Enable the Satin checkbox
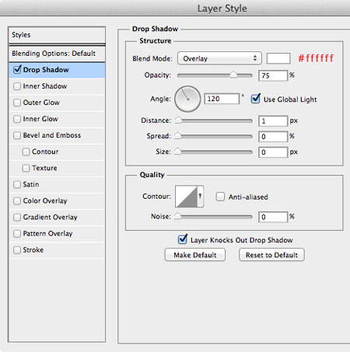 tap(17, 184)
